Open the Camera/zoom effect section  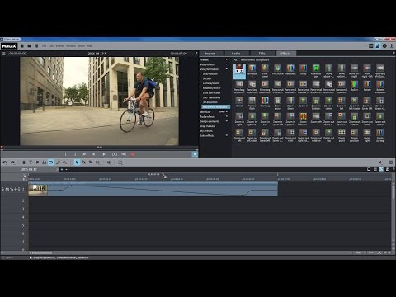tap(211, 83)
